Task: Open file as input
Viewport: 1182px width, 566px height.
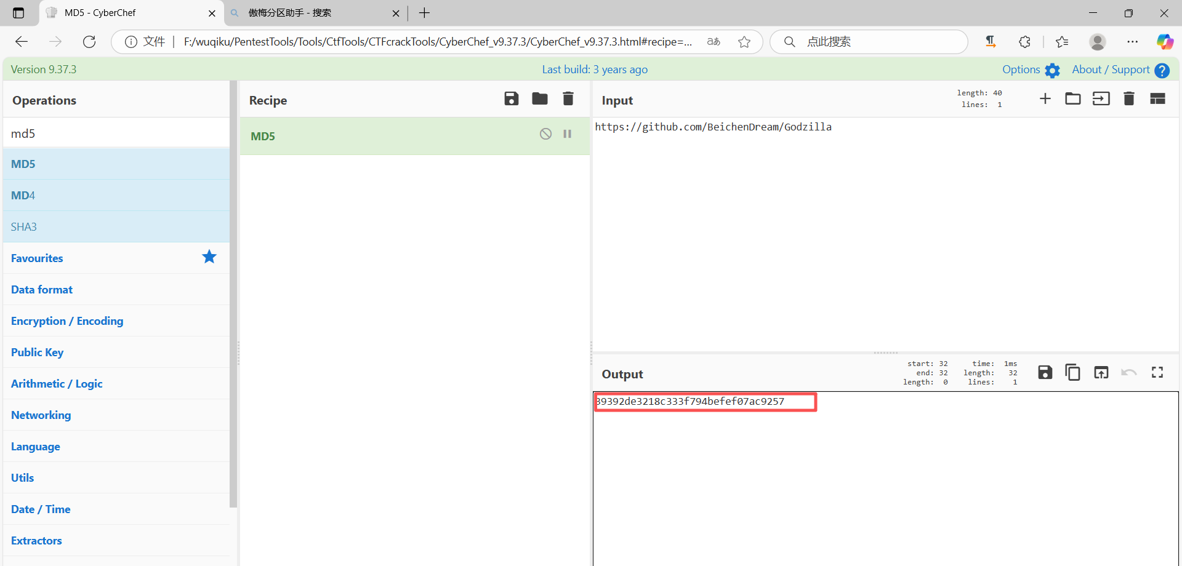Action: (x=1101, y=99)
